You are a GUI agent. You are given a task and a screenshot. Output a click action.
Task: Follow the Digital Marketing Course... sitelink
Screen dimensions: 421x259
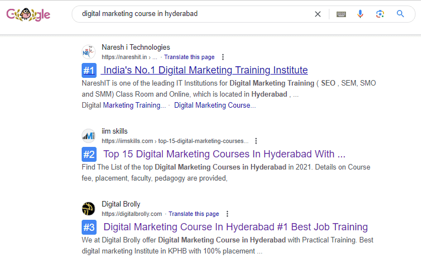point(215,105)
